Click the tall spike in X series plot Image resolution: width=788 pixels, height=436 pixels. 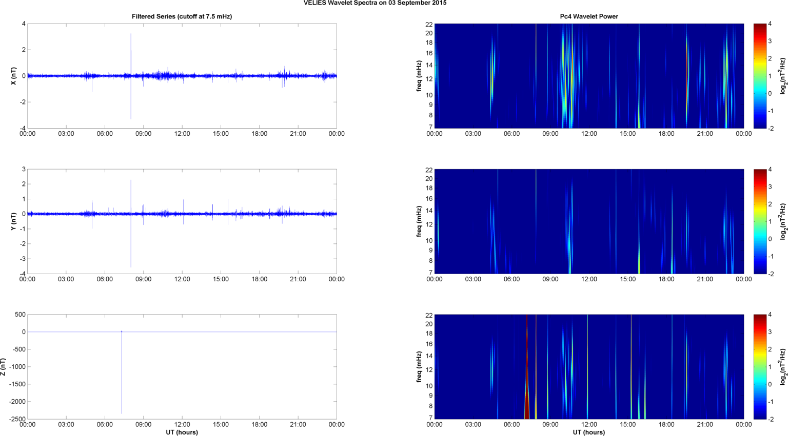[131, 51]
